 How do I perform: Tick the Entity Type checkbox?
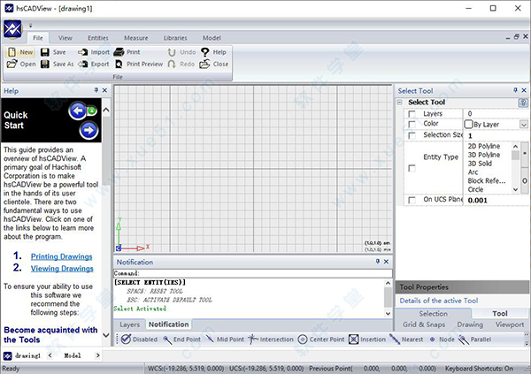[x=412, y=167]
